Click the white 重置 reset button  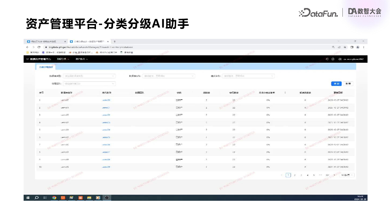point(348,84)
